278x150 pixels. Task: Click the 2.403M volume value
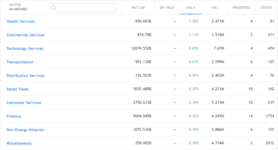(x=218, y=75)
